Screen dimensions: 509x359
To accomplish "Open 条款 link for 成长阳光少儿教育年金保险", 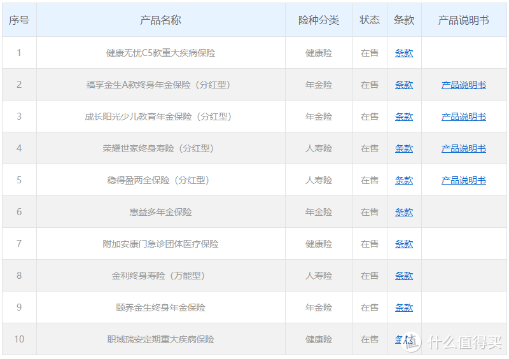I will (404, 117).
